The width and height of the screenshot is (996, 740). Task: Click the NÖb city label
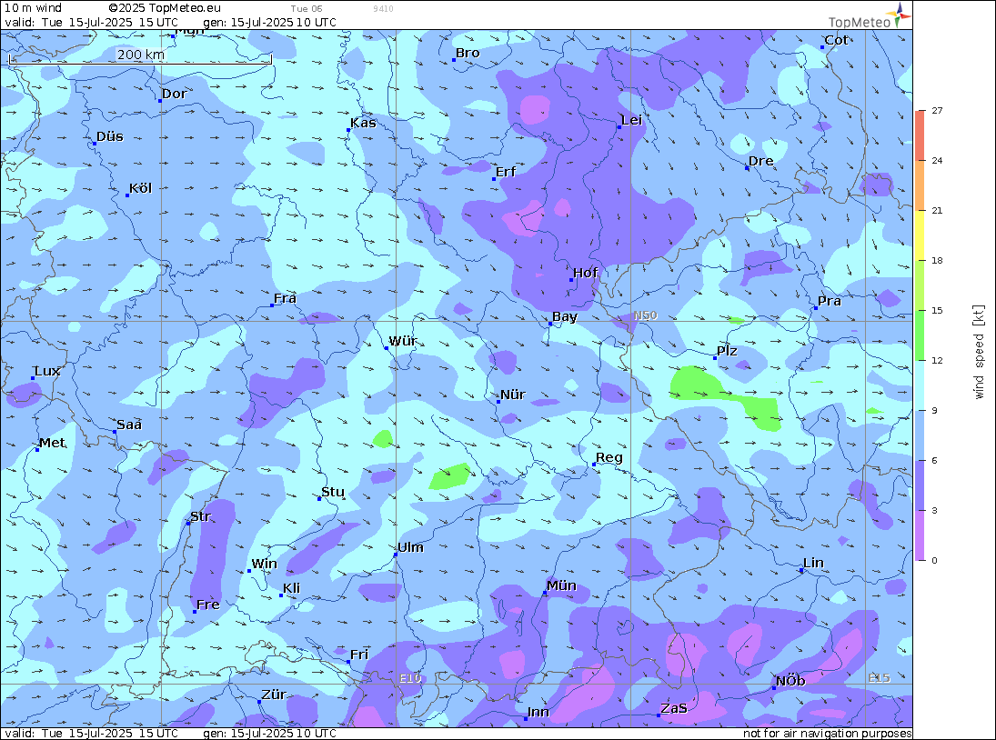click(x=790, y=681)
